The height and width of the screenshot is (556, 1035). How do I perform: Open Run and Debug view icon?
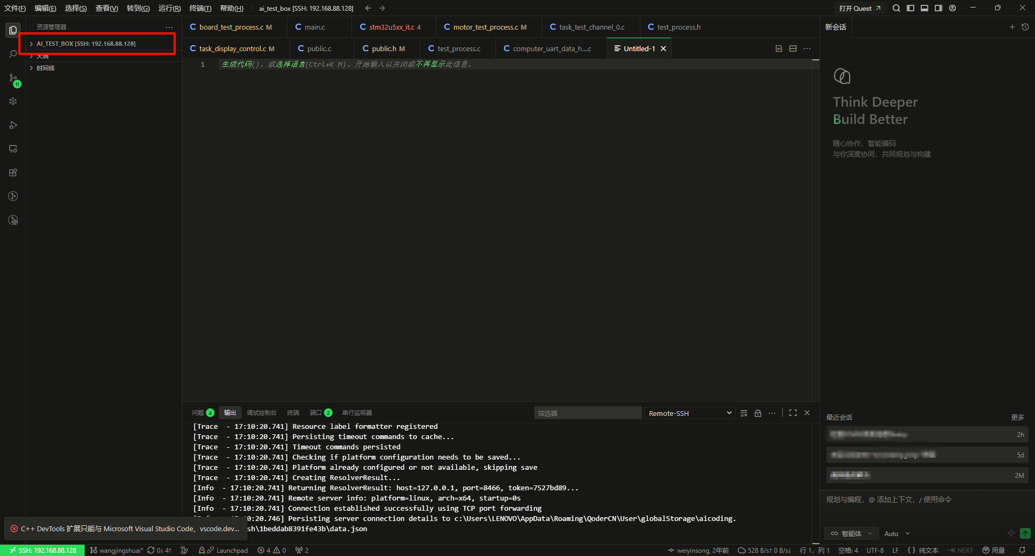pyautogui.click(x=13, y=125)
